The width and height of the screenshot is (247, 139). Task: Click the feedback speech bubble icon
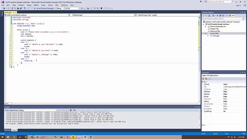[x=206, y=2]
